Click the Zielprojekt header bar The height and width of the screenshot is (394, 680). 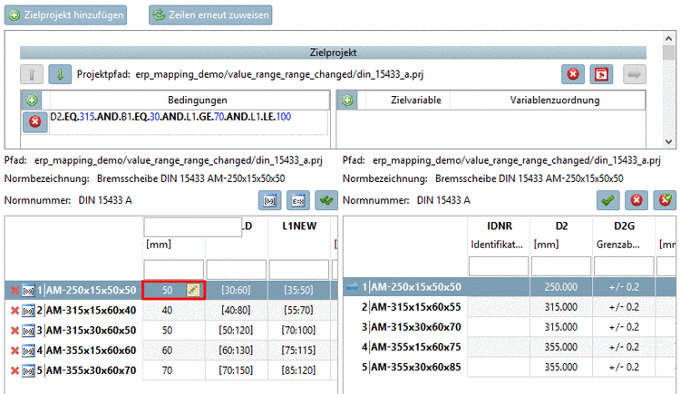(333, 53)
